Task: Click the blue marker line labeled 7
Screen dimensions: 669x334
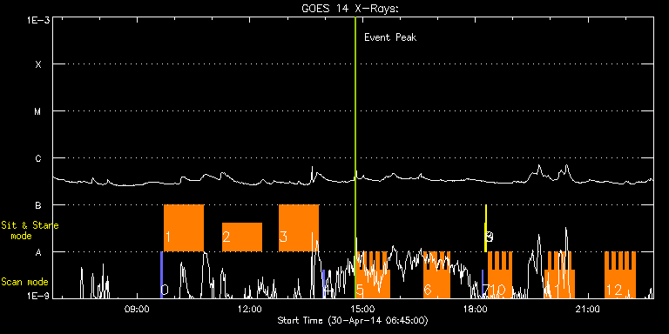Action: [483, 284]
